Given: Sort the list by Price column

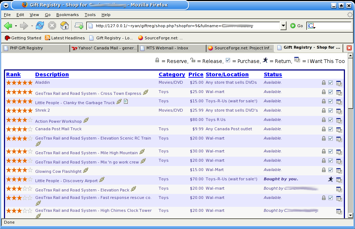Looking at the screenshot, I should (196, 74).
